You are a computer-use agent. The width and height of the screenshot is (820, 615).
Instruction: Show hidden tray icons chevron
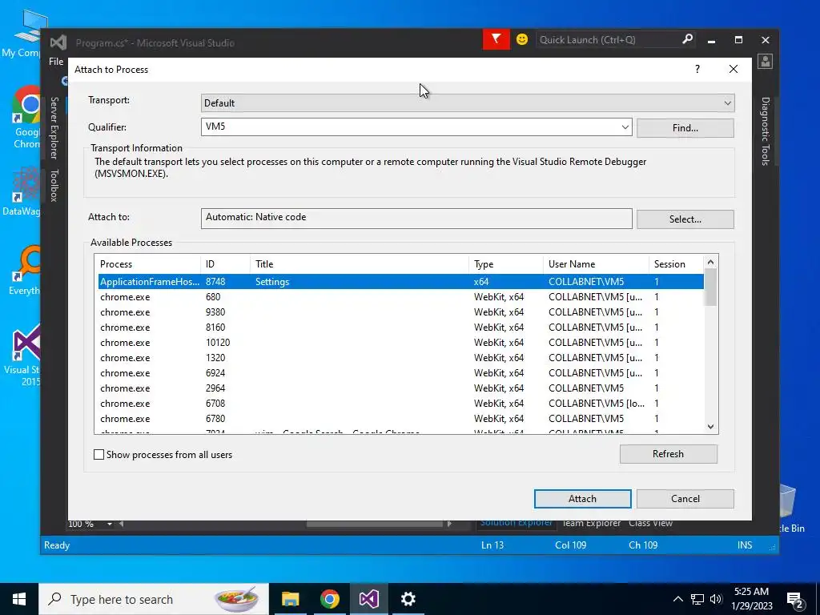(677, 599)
